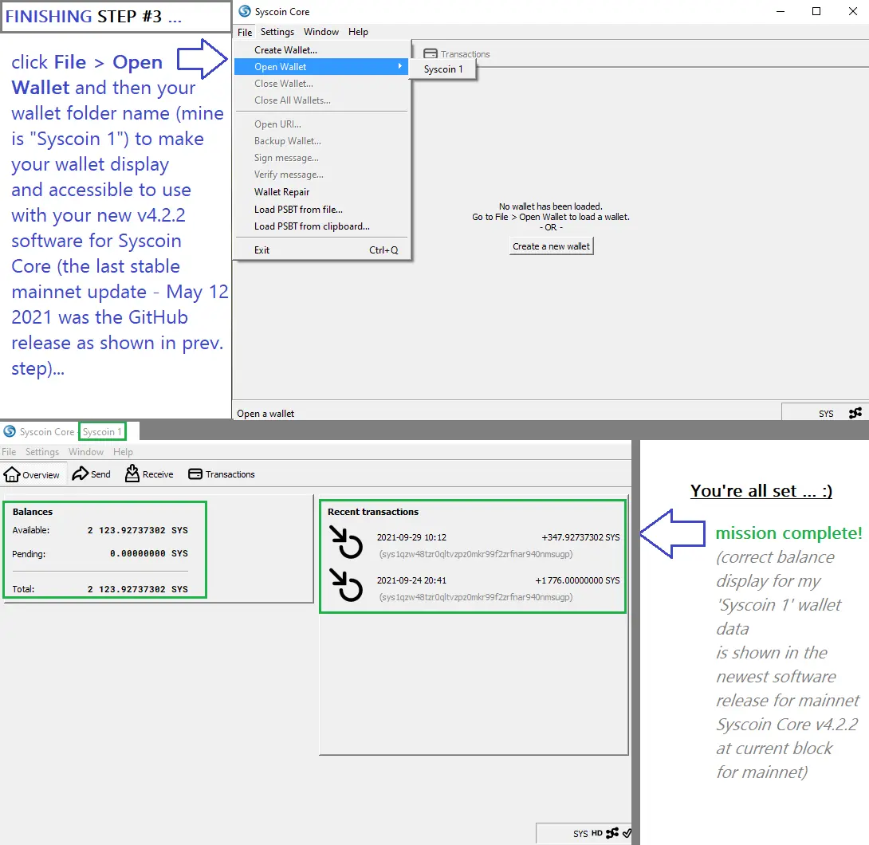This screenshot has width=869, height=845.
Task: Click the network connections icon in the upper status bar
Action: (855, 413)
